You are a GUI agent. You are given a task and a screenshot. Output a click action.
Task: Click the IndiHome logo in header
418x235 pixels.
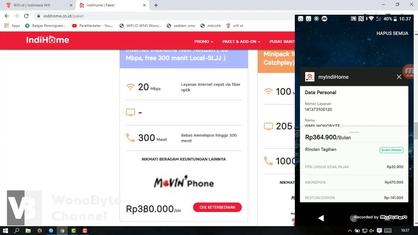48,40
